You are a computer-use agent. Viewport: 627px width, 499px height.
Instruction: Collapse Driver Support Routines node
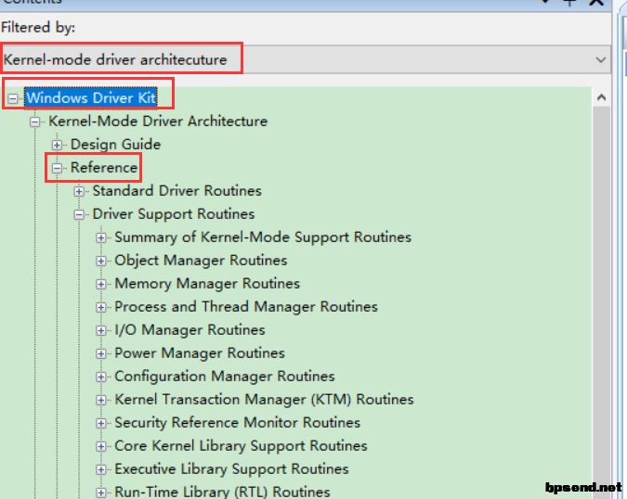pos(79,214)
